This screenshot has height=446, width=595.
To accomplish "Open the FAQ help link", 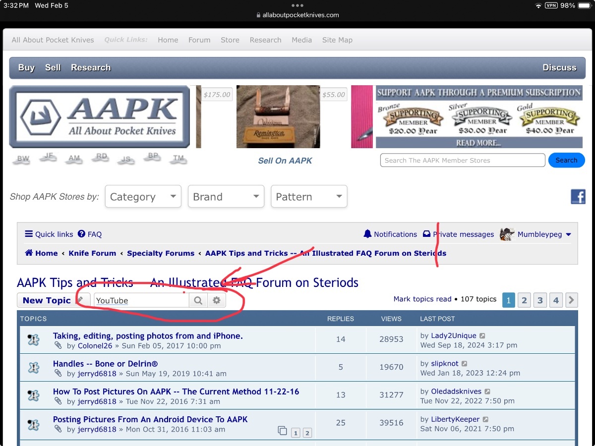I will (90, 234).
